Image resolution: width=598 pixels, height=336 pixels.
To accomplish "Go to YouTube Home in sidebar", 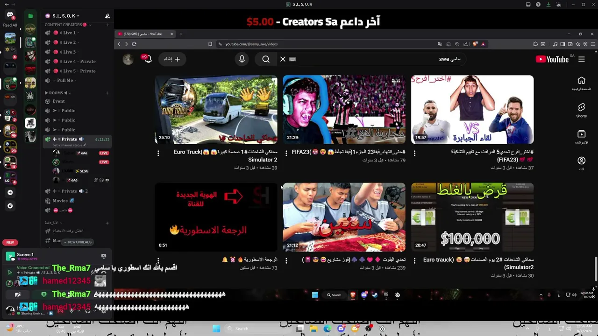I will coord(582,84).
